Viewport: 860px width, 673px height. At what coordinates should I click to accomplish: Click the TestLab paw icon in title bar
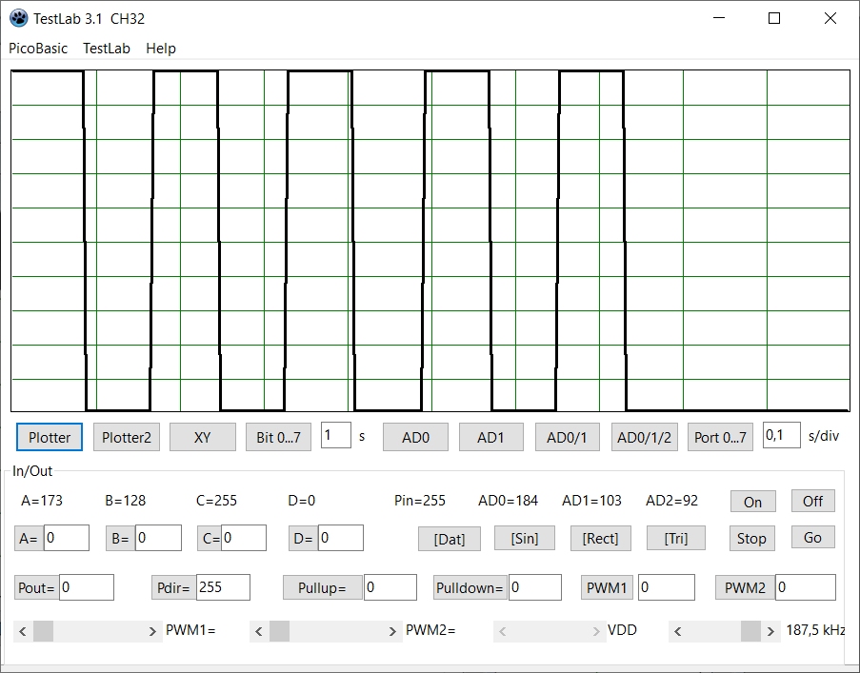pyautogui.click(x=18, y=18)
